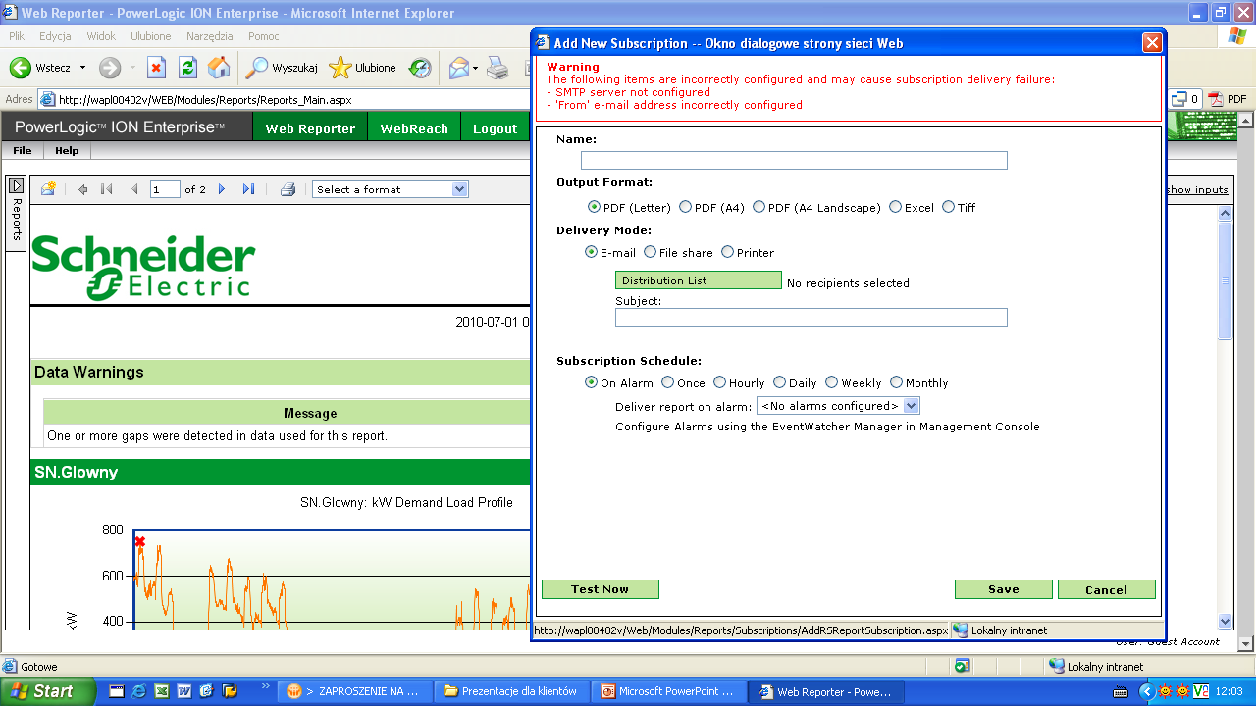Click the IE Refresh icon
Viewport: 1256px width, 706px height.
coord(187,68)
